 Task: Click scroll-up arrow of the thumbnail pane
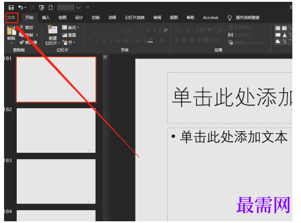(x=105, y=57)
